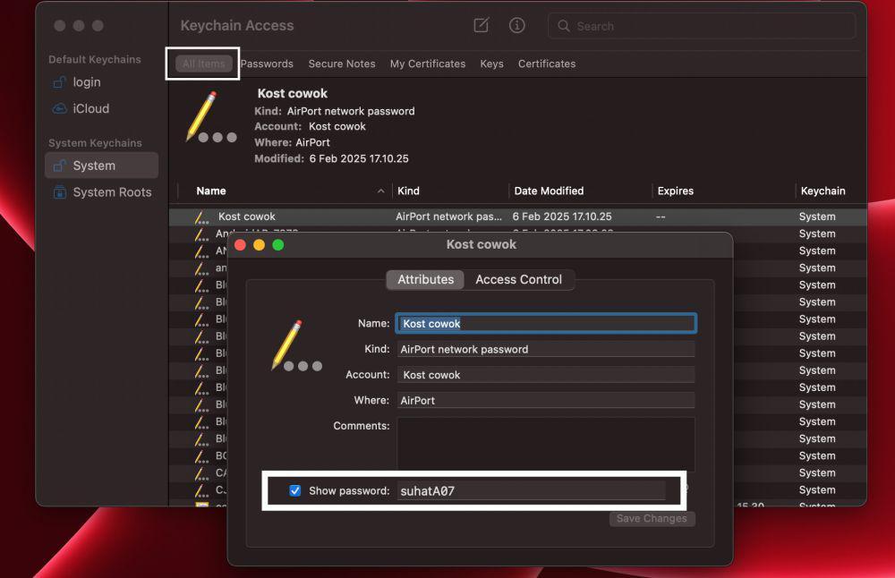Click the Comments text area
895x578 pixels.
pos(546,445)
